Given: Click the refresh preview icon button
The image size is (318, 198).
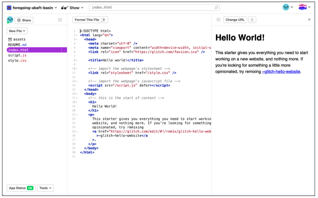Looking at the screenshot, I should pos(252,20).
